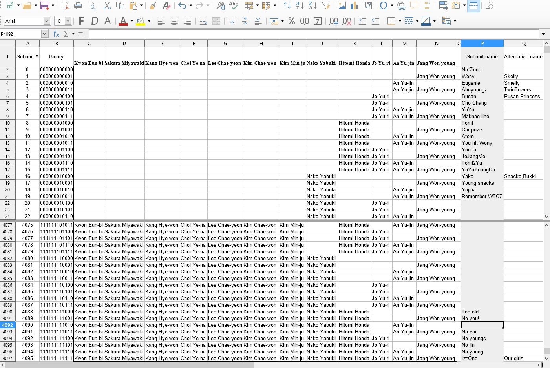The width and height of the screenshot is (550, 368).
Task: Toggle wrap text
Action: (x=203, y=21)
